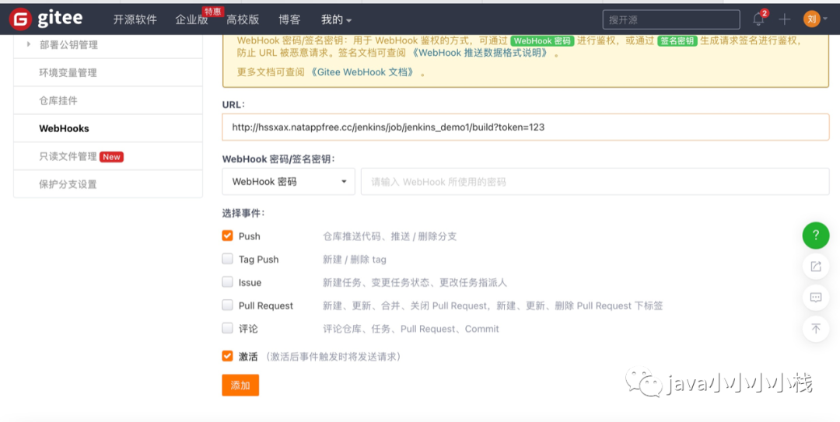Click the green WebHook 密码 tag

tap(542, 40)
